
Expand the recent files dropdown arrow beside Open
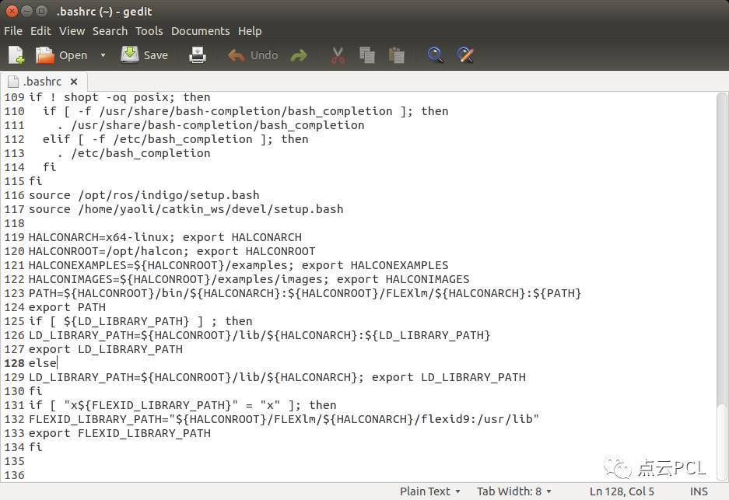tap(103, 55)
